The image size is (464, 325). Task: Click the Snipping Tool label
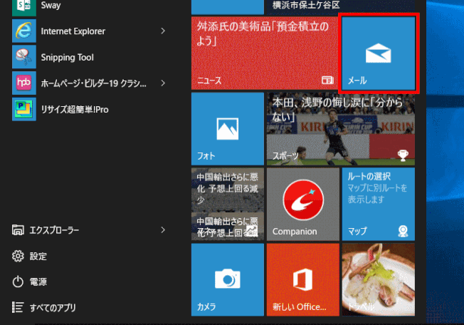pos(67,57)
